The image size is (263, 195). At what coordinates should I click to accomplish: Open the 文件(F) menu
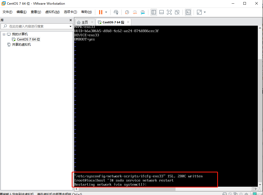[x=8, y=12]
